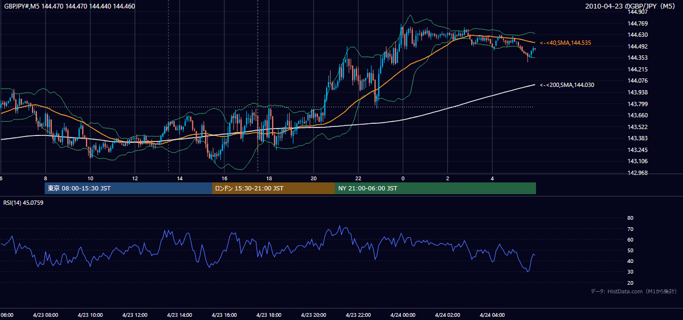Click the London session bar 15:30-21:00 JST
This screenshot has height=320, width=683.
click(x=274, y=188)
